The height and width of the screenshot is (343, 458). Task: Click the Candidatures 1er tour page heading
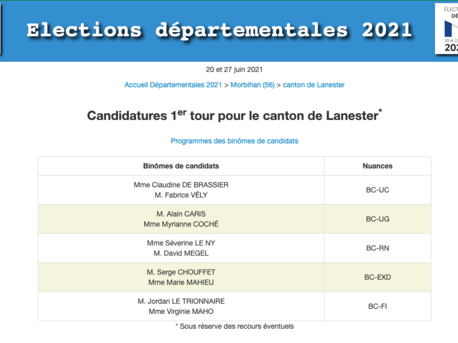(234, 115)
